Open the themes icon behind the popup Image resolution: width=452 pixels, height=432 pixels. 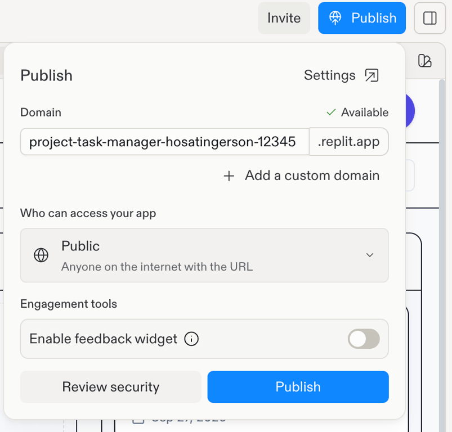pyautogui.click(x=424, y=61)
